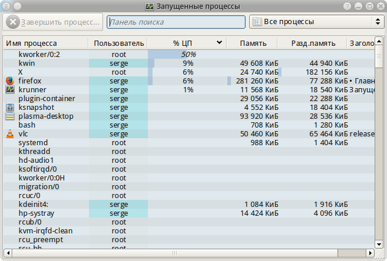Click the vertical scrollbar up arrow

[379, 41]
